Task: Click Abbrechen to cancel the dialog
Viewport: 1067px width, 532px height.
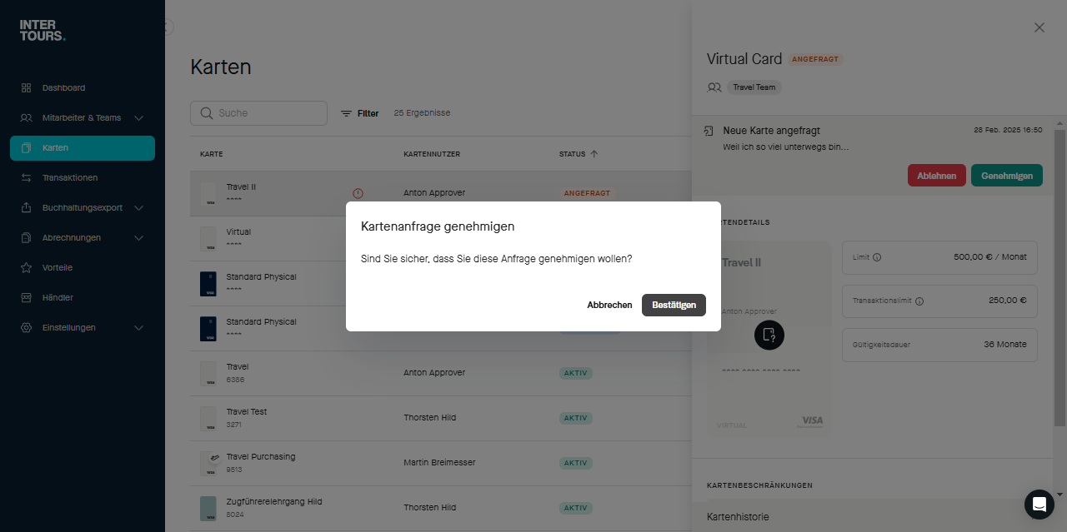Action: [x=609, y=305]
